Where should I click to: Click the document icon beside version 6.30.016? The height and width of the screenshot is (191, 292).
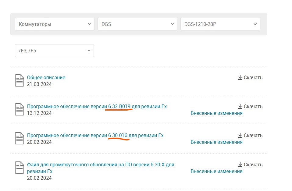20,138
